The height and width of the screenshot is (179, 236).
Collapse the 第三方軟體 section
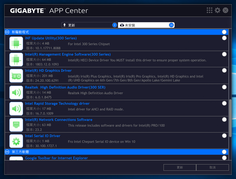coord(7,152)
